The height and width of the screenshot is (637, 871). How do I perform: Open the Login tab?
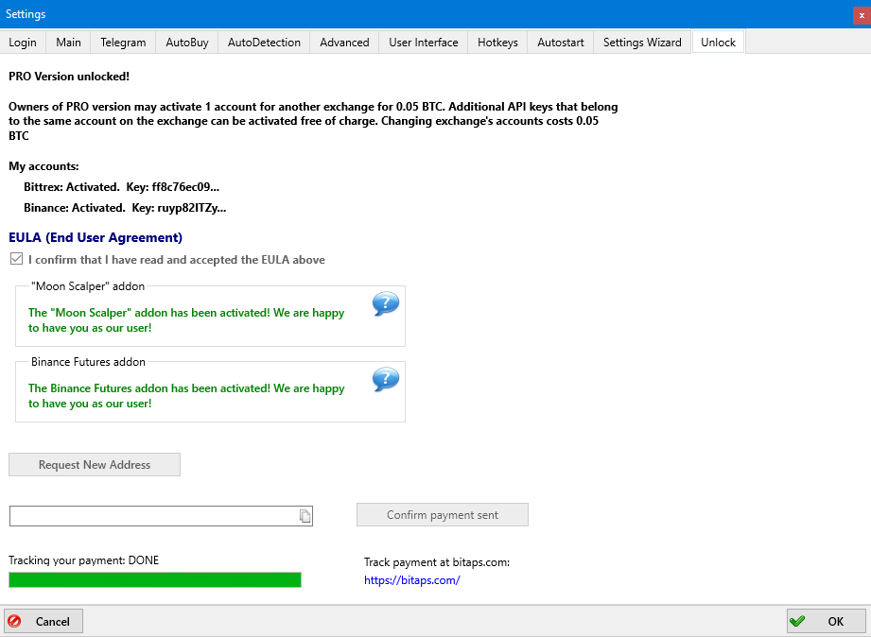click(x=23, y=43)
